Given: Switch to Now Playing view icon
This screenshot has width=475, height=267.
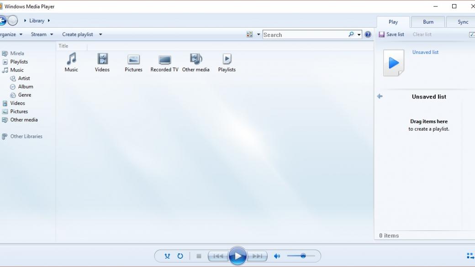Looking at the screenshot, I should click(470, 256).
